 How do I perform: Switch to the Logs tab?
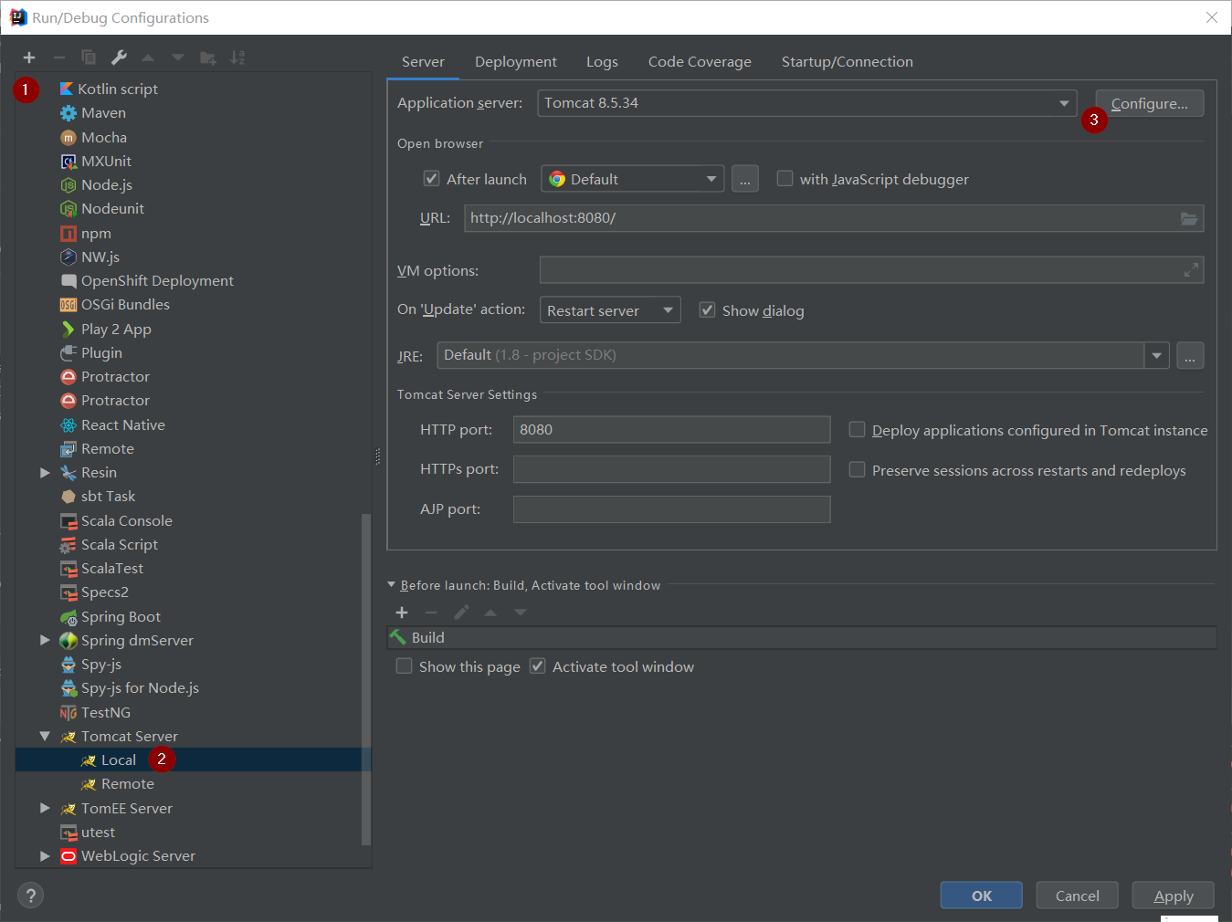[x=602, y=62]
